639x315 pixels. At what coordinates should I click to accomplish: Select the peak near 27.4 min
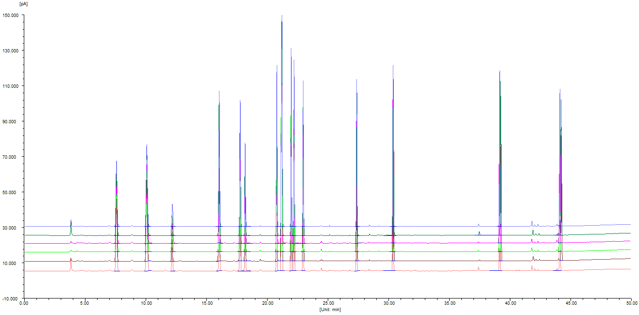[357, 80]
